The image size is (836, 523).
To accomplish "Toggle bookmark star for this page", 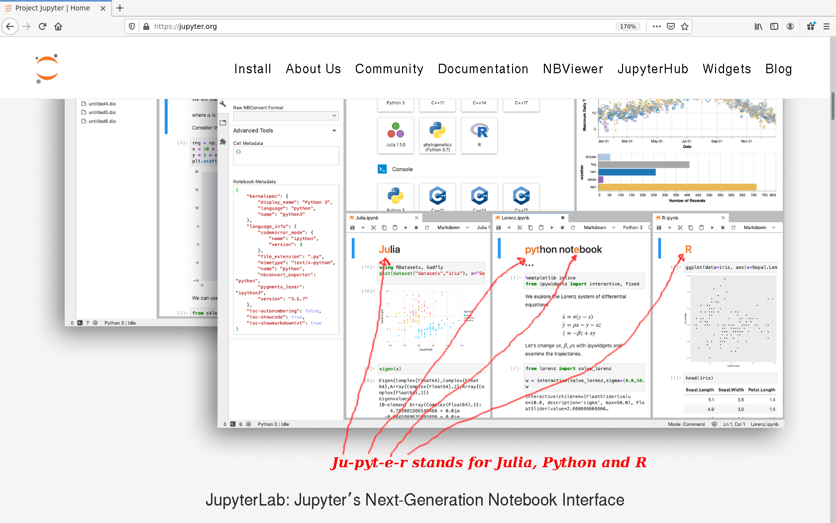I will point(685,26).
